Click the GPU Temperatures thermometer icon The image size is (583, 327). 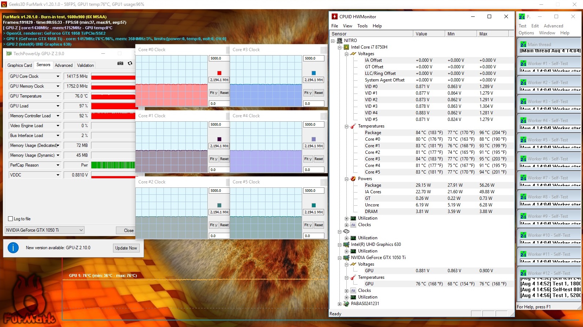353,277
